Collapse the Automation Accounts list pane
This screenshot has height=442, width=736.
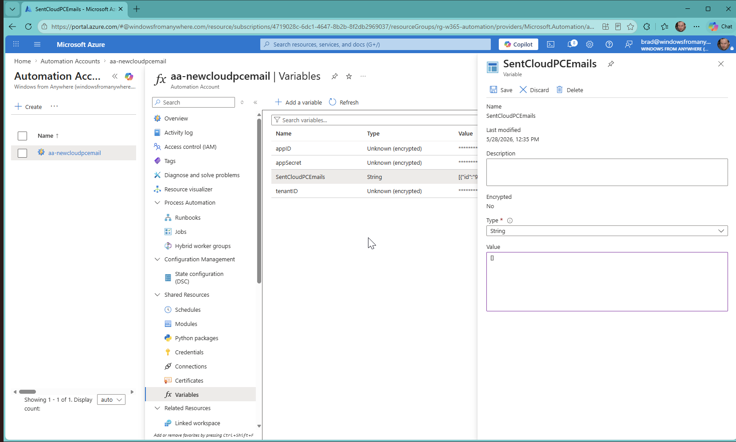point(115,76)
